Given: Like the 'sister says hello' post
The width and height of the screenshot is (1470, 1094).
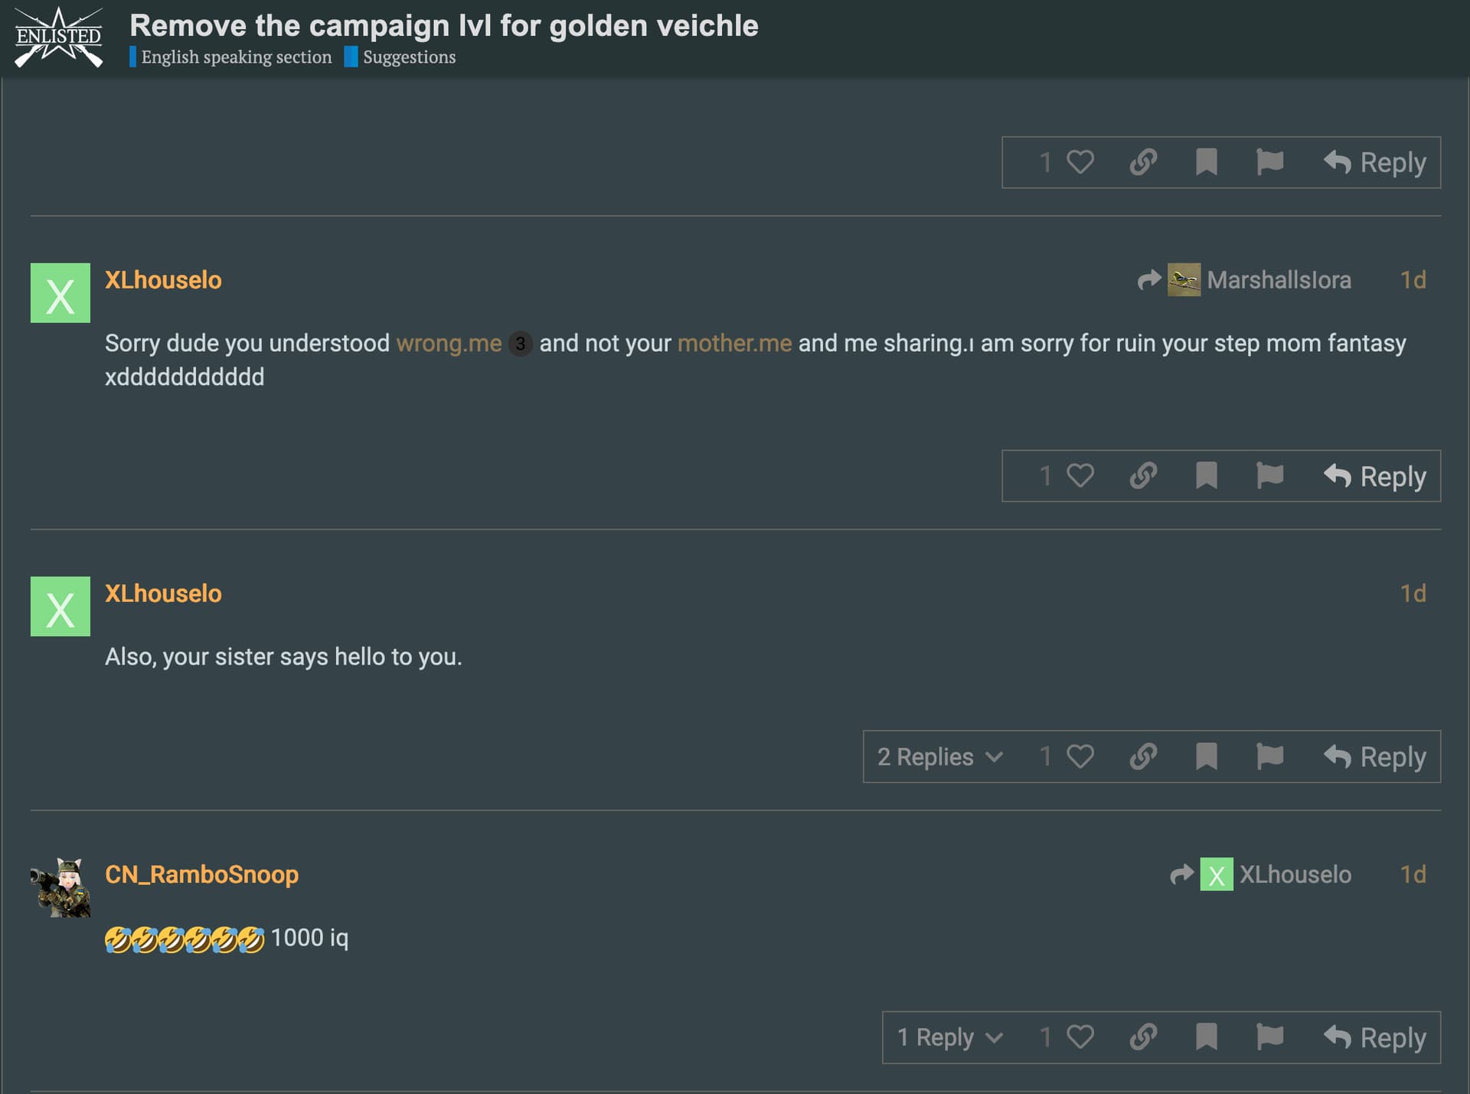Looking at the screenshot, I should pyautogui.click(x=1080, y=756).
